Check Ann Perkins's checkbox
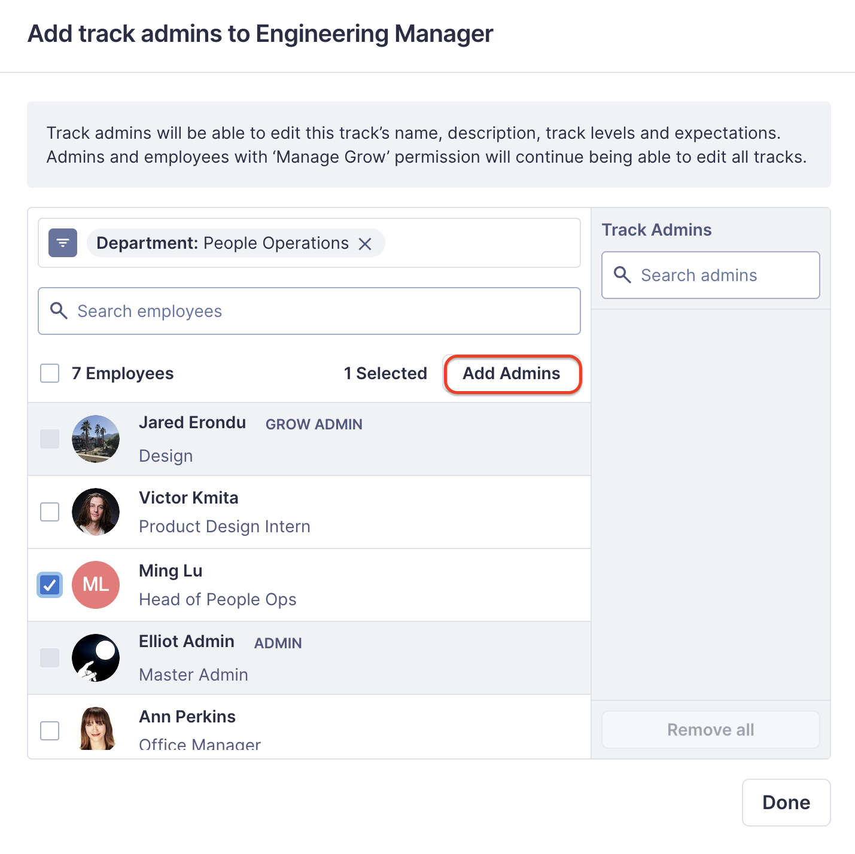 (50, 730)
